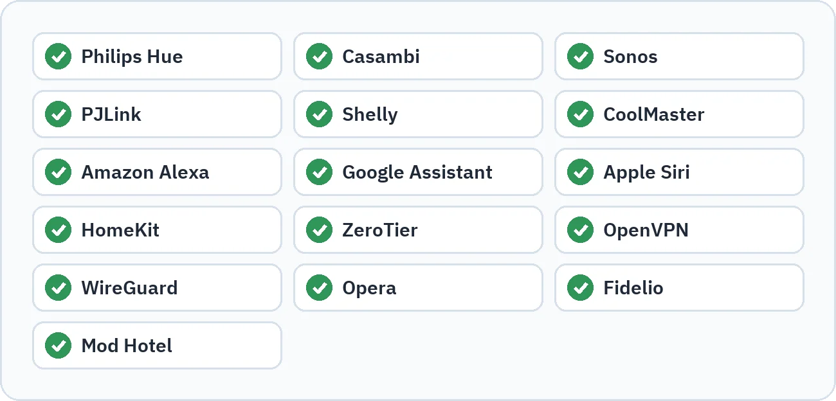The image size is (836, 401).
Task: Click the green checkmark beside Philips Hue
Action: point(59,57)
